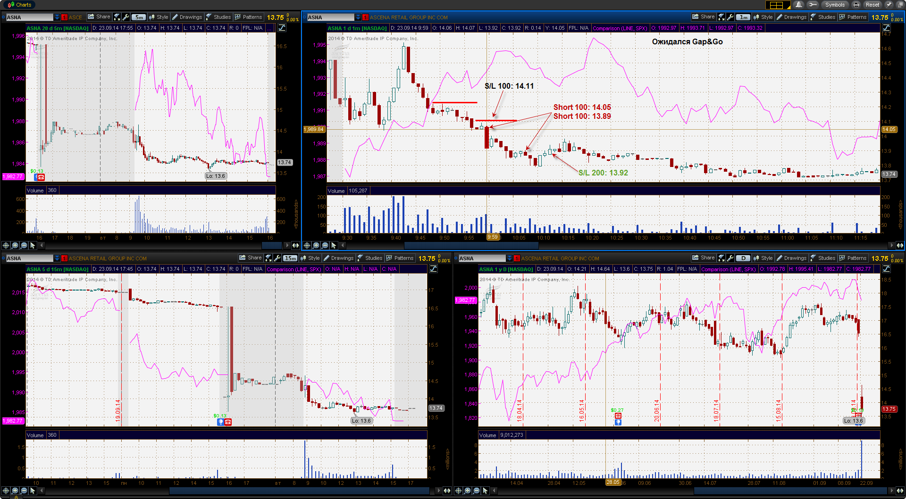Print charts with the printer icon
This screenshot has height=499, width=906.
tap(856, 5)
